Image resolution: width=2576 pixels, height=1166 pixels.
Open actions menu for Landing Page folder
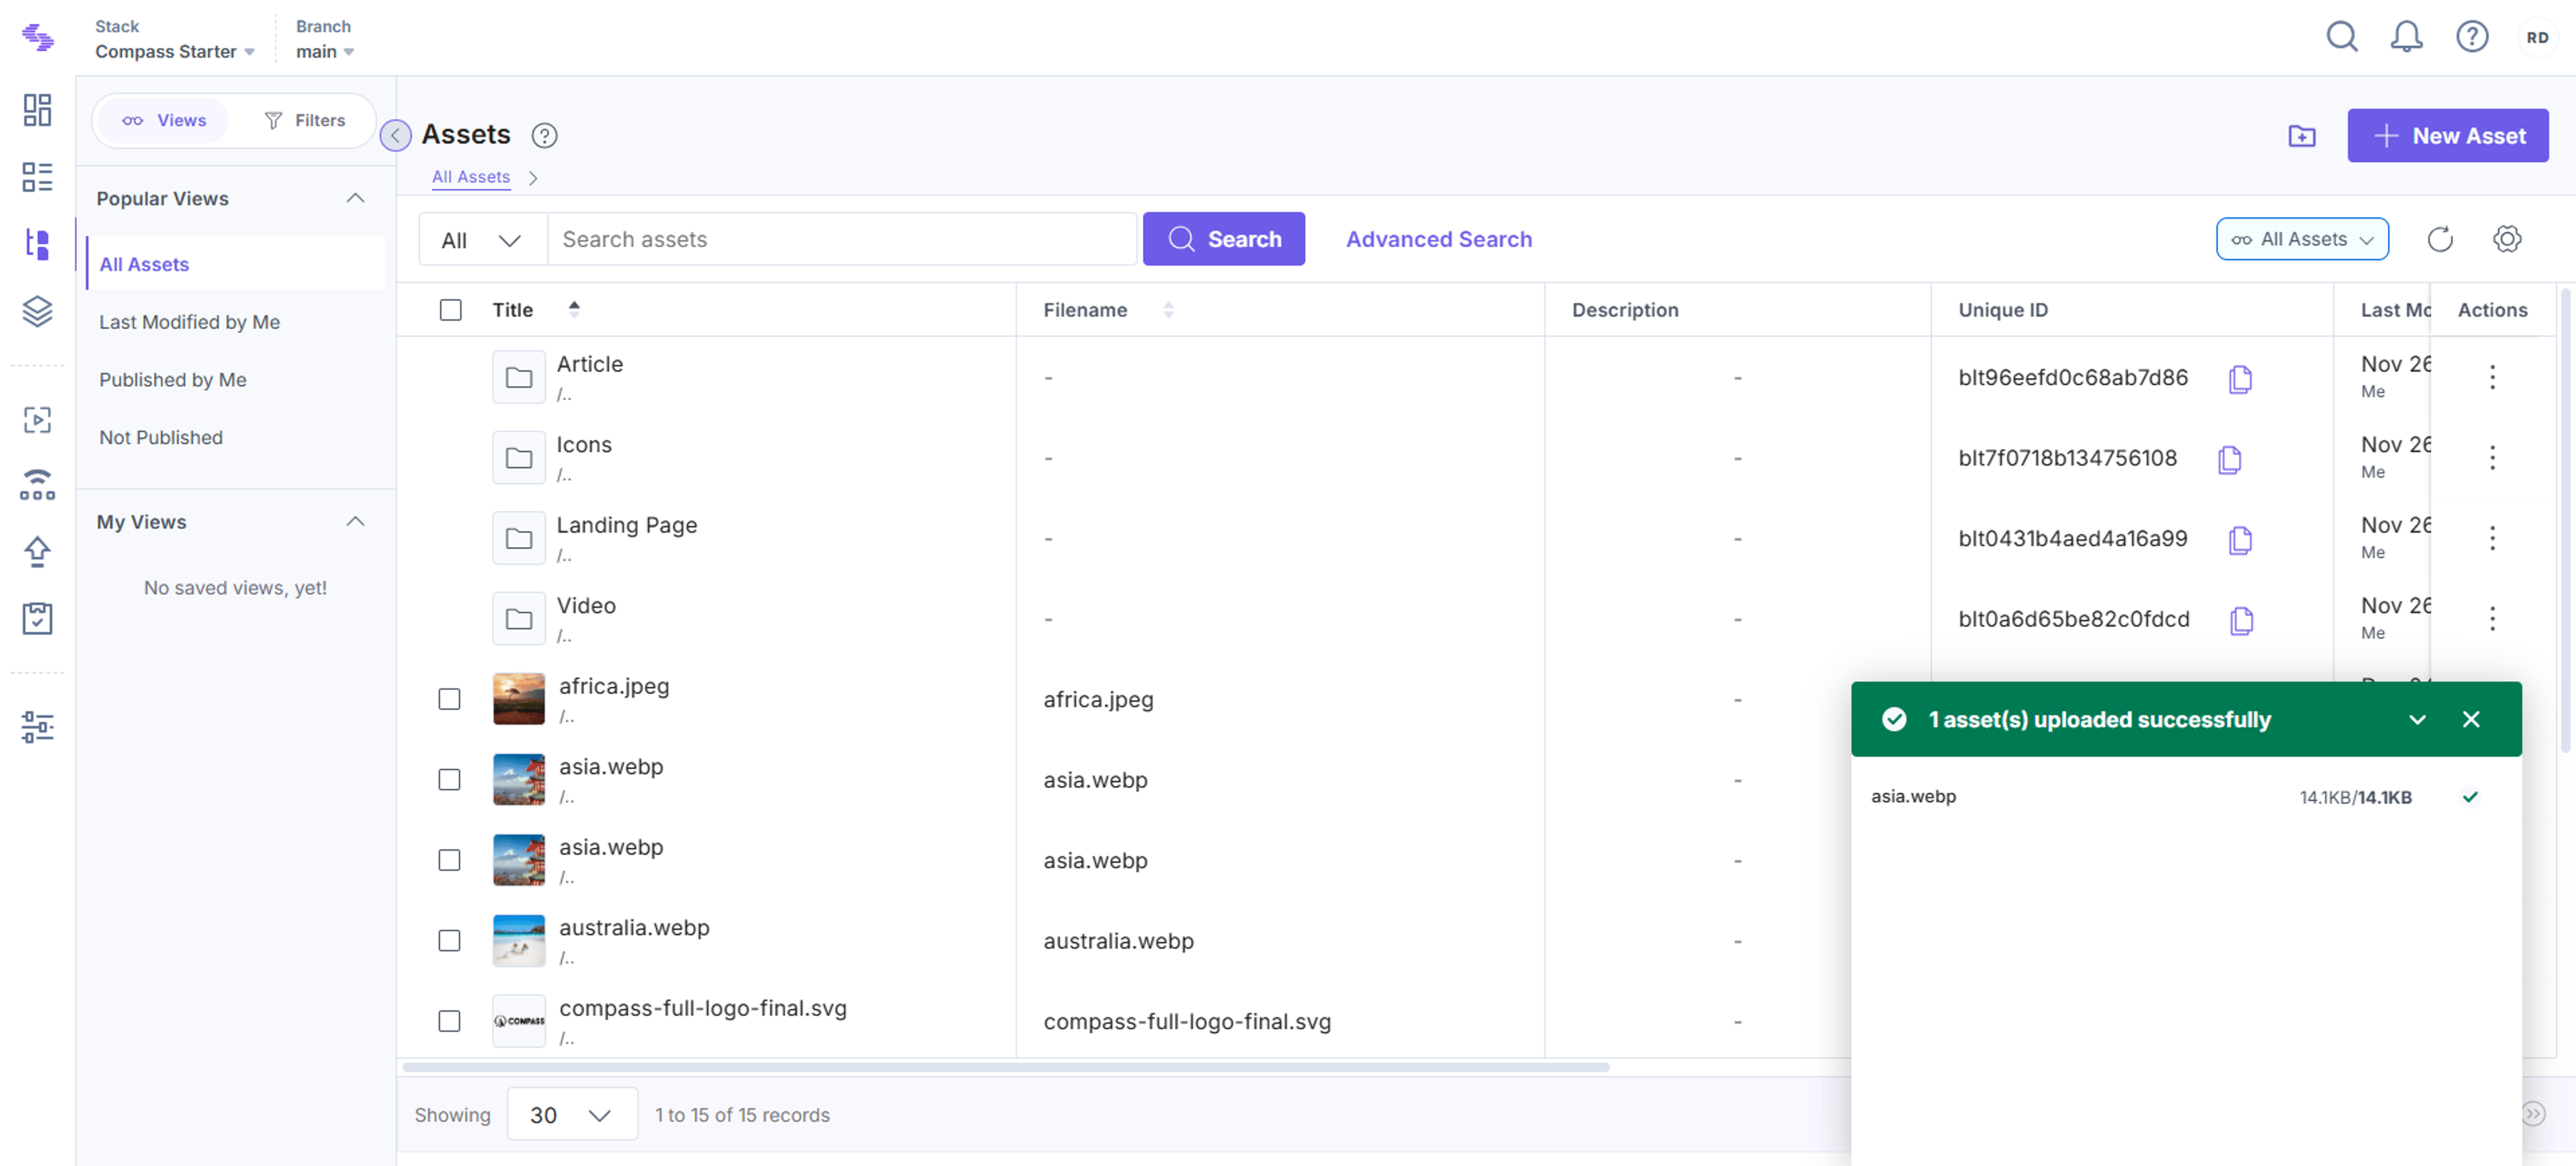pos(2492,538)
